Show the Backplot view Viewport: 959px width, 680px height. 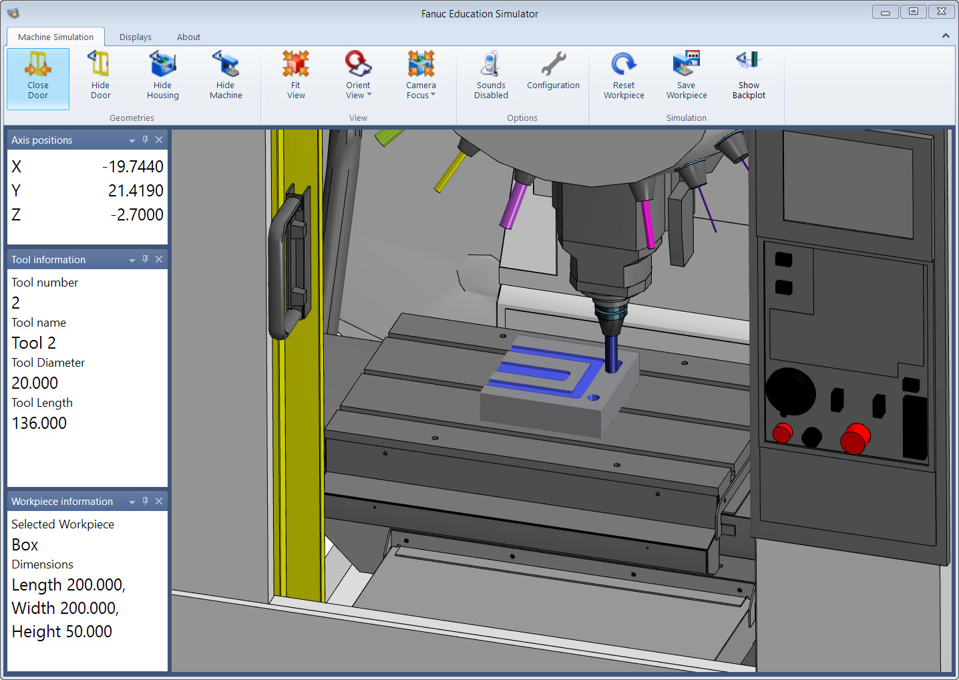[x=748, y=73]
